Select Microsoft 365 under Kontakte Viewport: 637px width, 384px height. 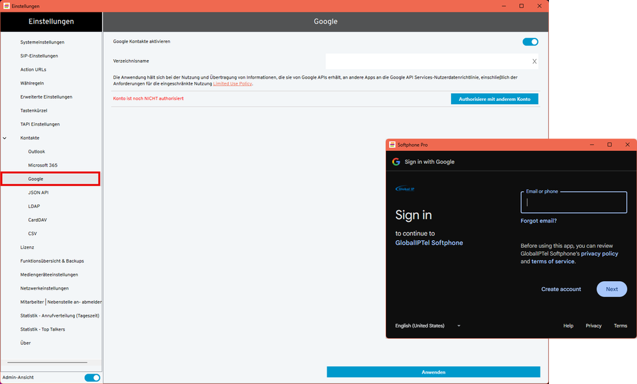click(42, 165)
